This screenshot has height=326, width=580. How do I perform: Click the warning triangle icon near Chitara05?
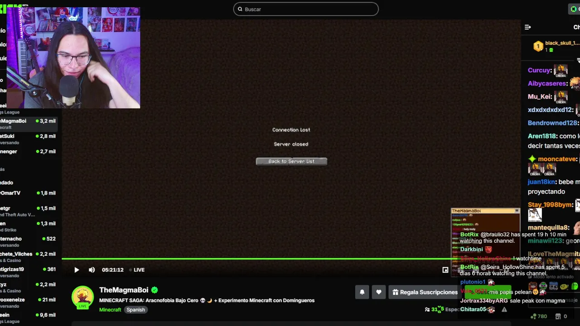click(504, 310)
